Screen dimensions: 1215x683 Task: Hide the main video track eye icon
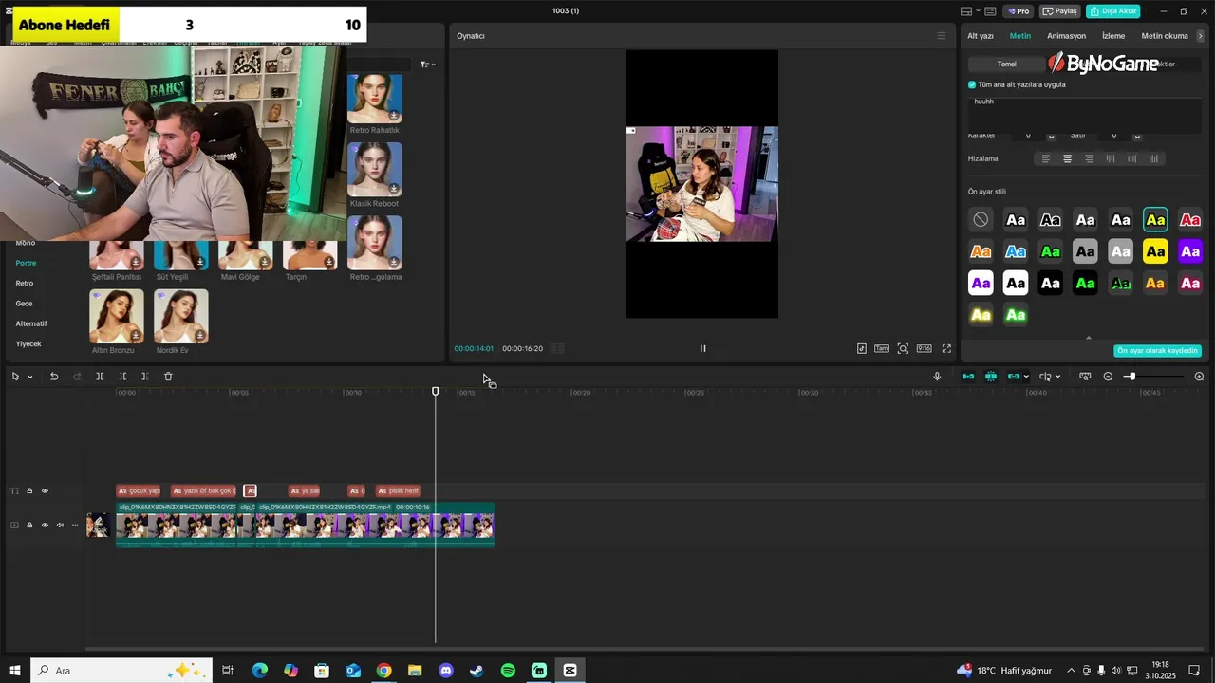click(45, 526)
